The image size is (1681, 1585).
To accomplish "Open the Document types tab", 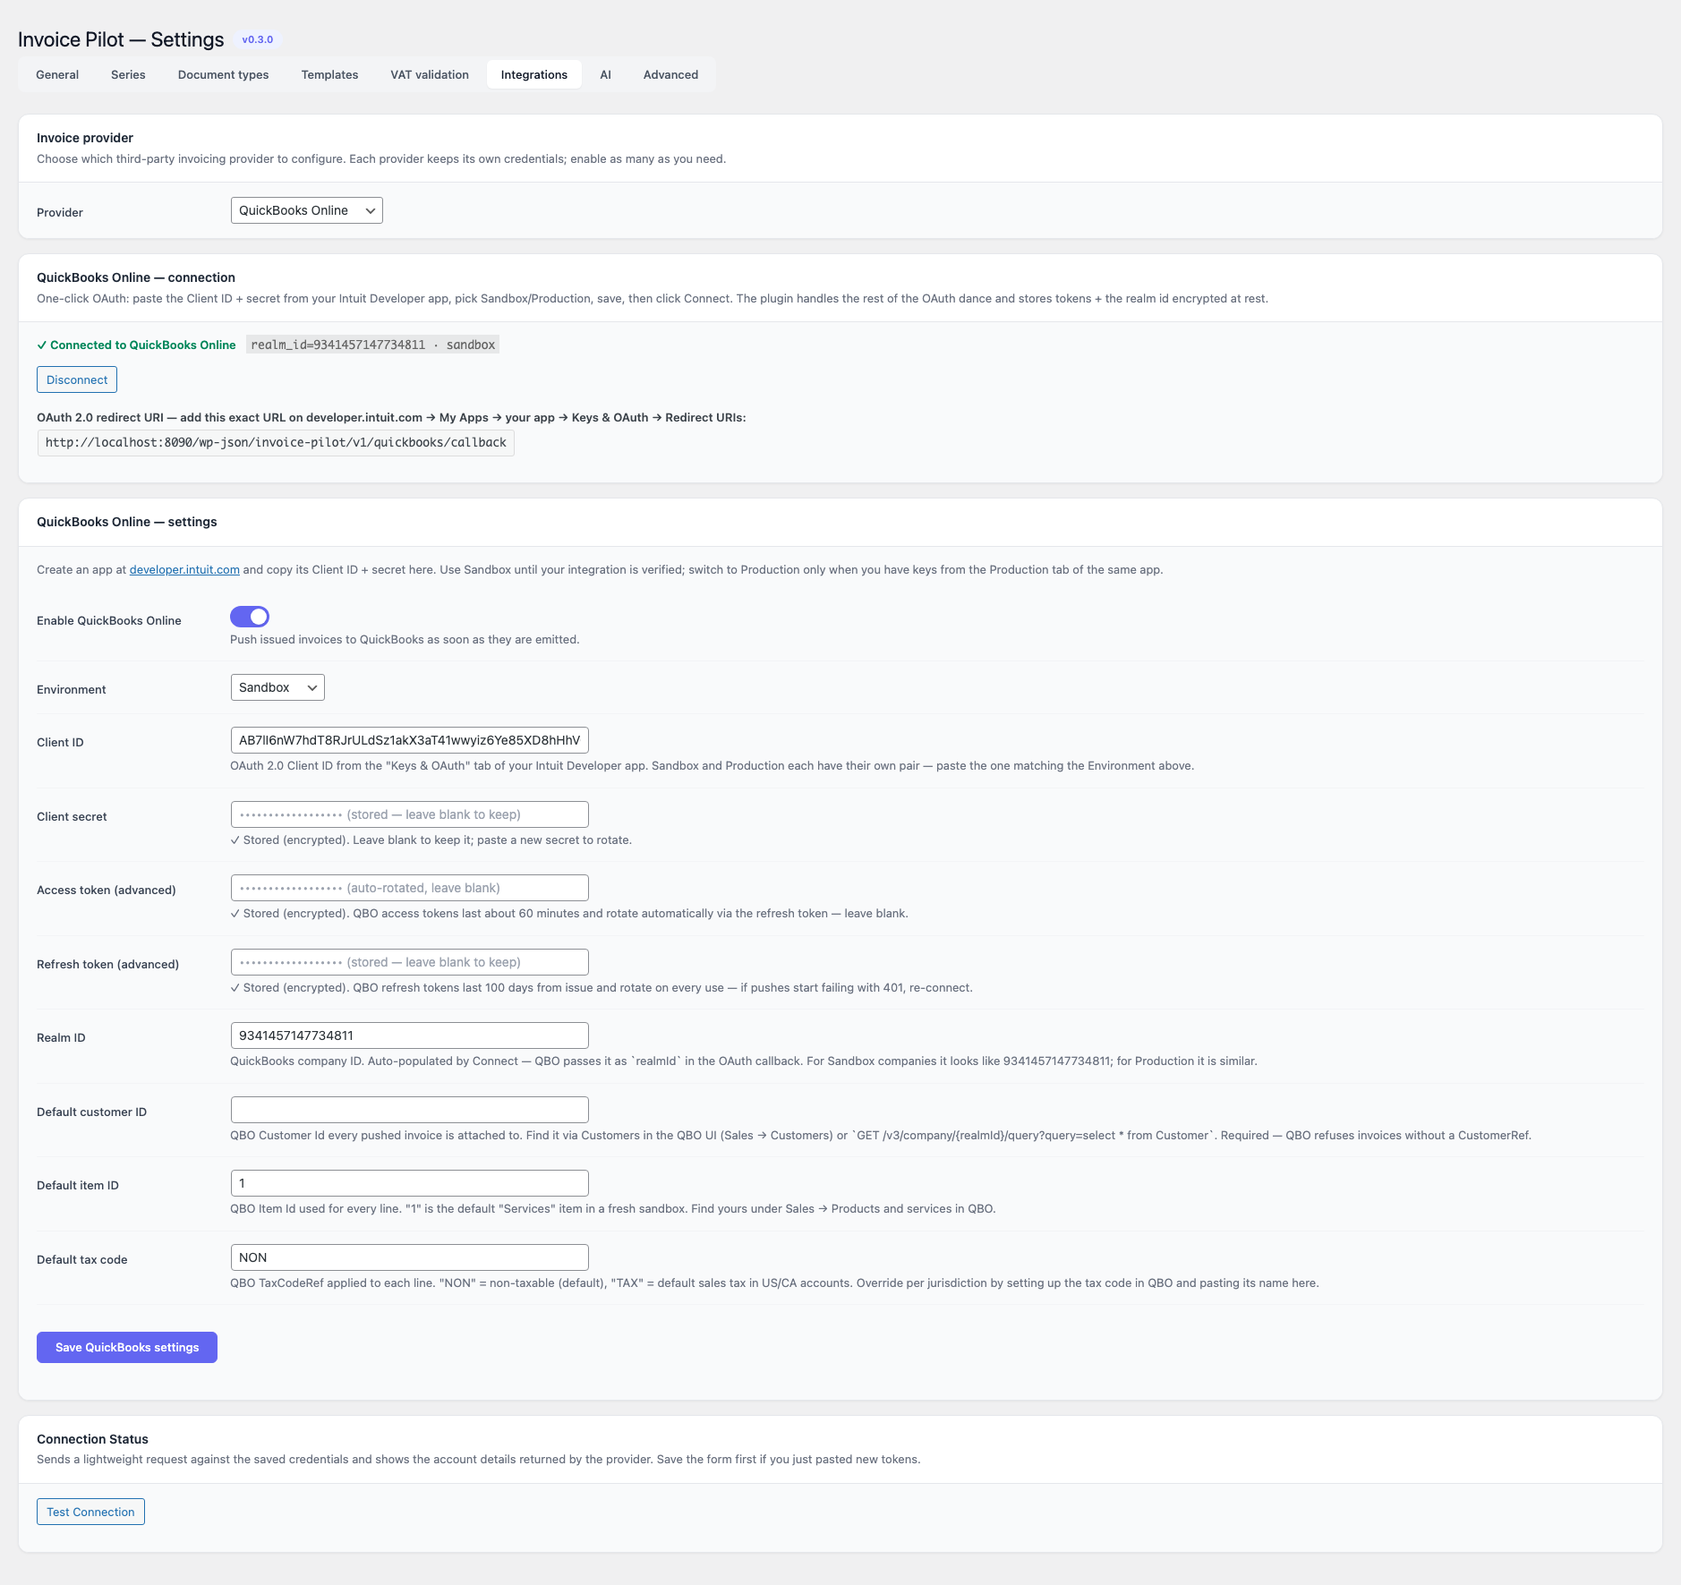I will click(x=223, y=75).
